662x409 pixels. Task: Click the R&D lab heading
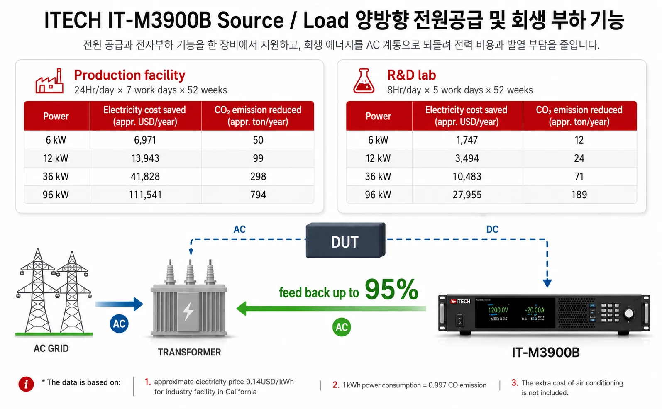pyautogui.click(x=411, y=75)
